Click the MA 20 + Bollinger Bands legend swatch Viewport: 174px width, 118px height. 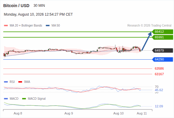pyautogui.click(x=6, y=26)
